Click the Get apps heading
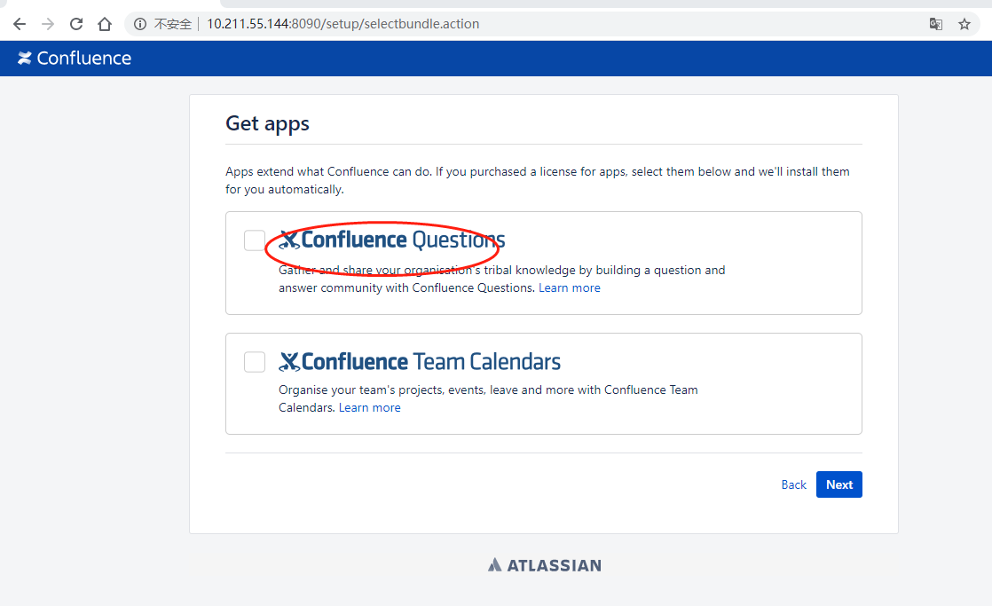 pos(267,123)
